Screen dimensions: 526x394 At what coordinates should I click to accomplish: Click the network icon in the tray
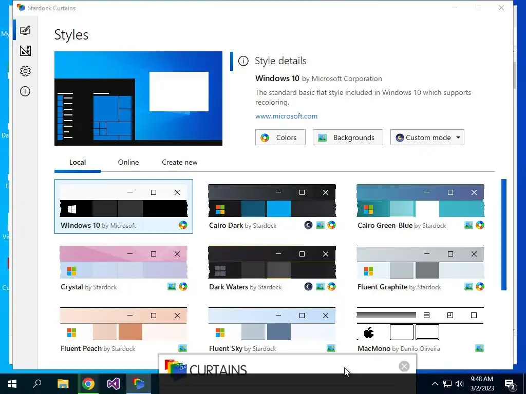point(447,384)
